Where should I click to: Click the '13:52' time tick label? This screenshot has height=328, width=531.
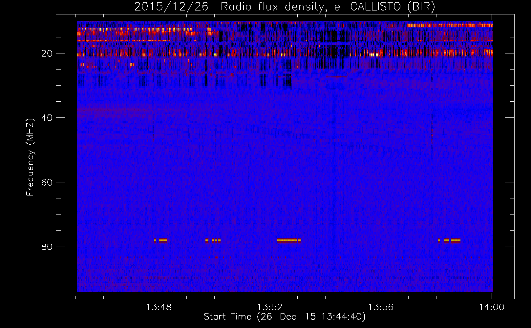pos(270,307)
